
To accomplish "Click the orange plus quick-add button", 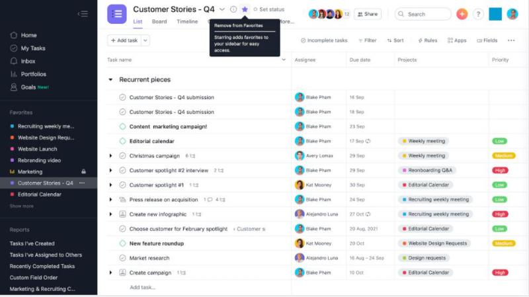I will click(462, 14).
